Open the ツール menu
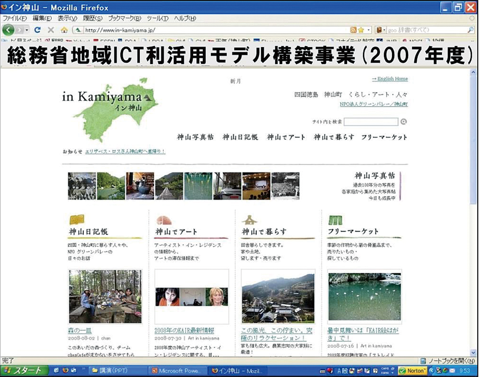The width and height of the screenshot is (479, 377). (x=158, y=18)
